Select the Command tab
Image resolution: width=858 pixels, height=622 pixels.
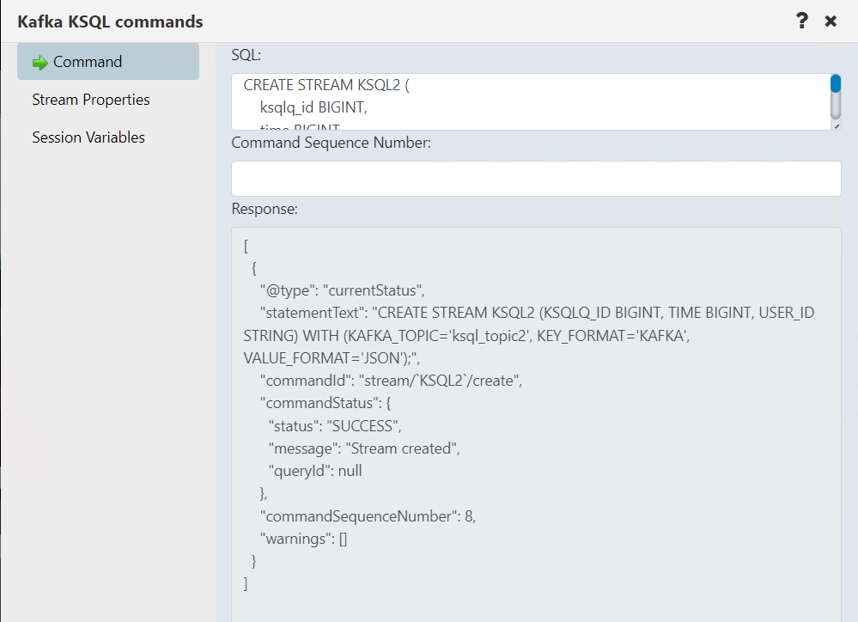[x=108, y=62]
